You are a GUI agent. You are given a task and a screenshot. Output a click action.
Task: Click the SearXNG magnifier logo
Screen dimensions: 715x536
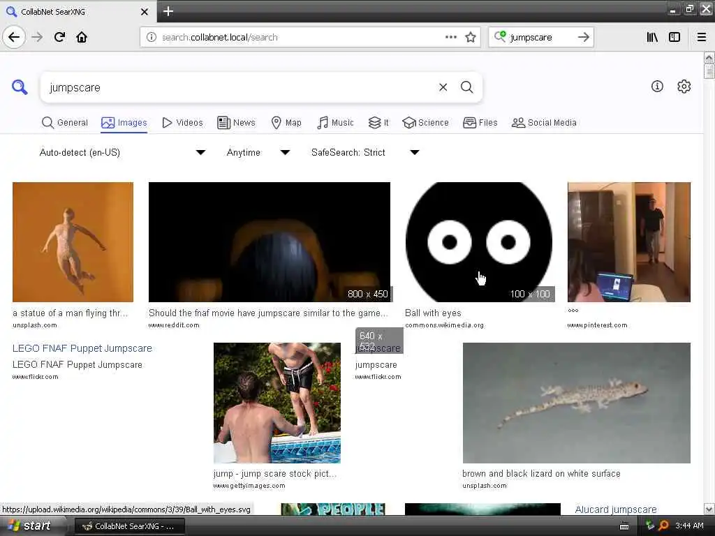coord(20,87)
